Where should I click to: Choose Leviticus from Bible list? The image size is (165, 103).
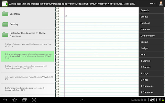(x=151, y=23)
